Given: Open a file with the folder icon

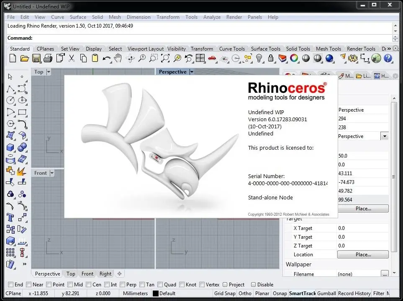Looking at the screenshot, I should coord(24,58).
